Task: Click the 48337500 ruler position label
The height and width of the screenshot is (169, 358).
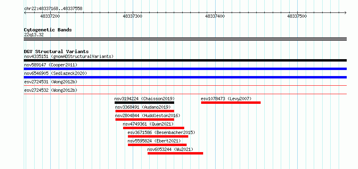Action: [x=297, y=16]
